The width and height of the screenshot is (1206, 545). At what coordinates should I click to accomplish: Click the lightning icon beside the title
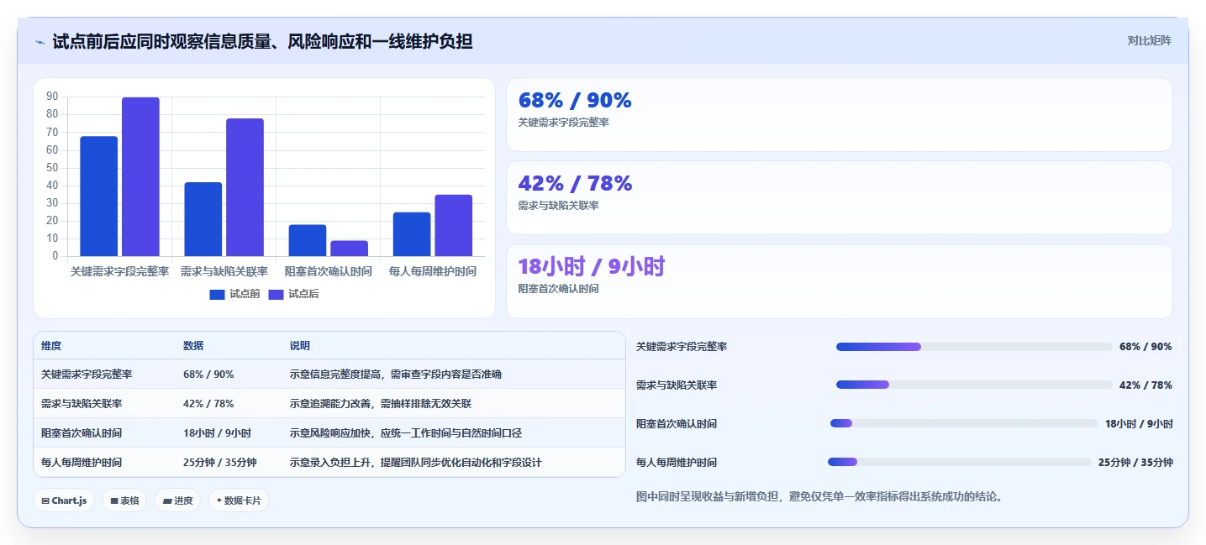39,41
